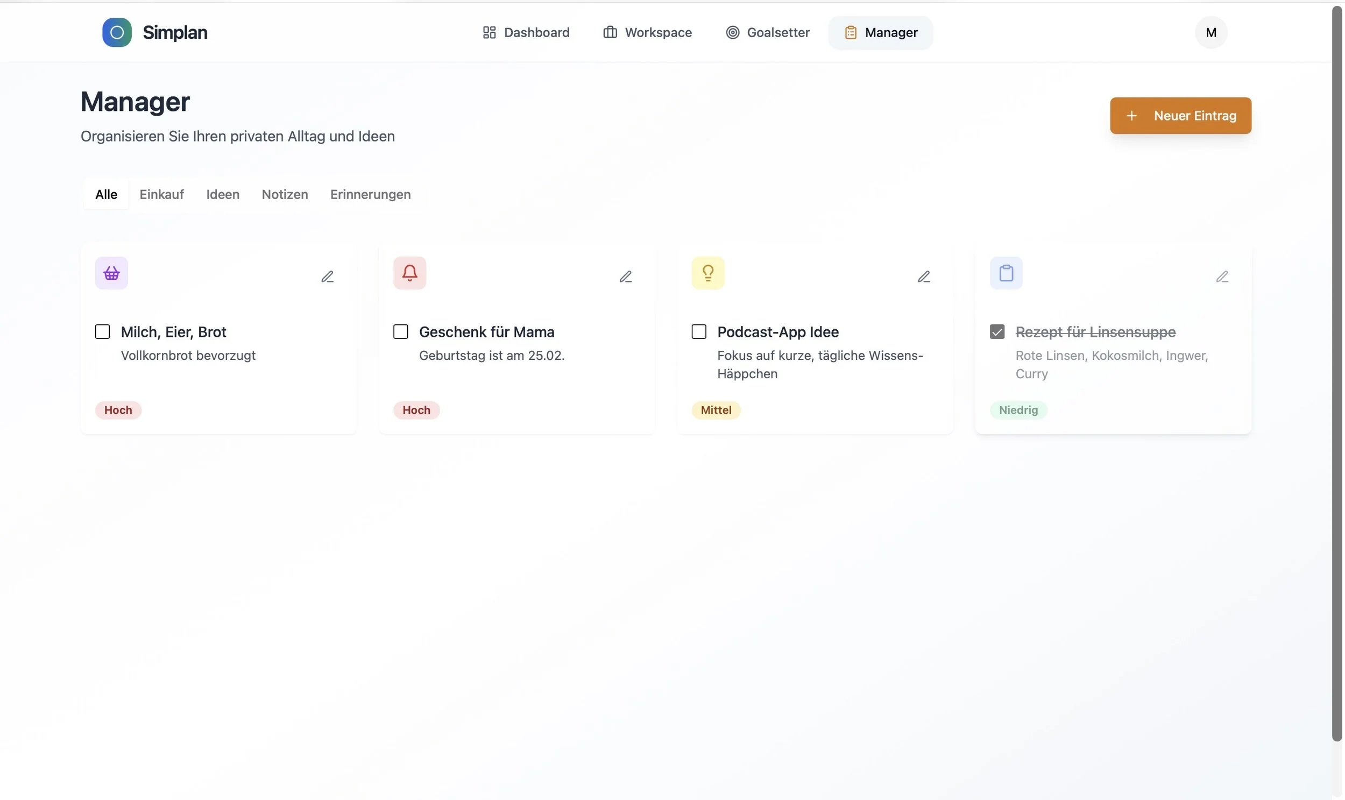Click the lightbulb icon on the Podcast-App card
Image resolution: width=1345 pixels, height=800 pixels.
[x=707, y=273]
